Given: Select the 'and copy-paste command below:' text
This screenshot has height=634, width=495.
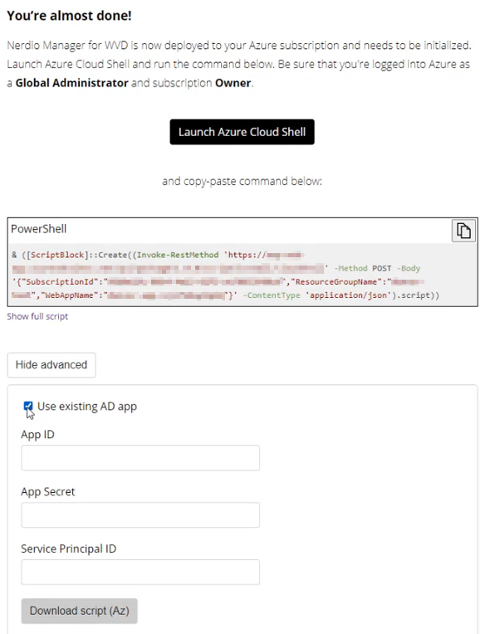Looking at the screenshot, I should [242, 181].
